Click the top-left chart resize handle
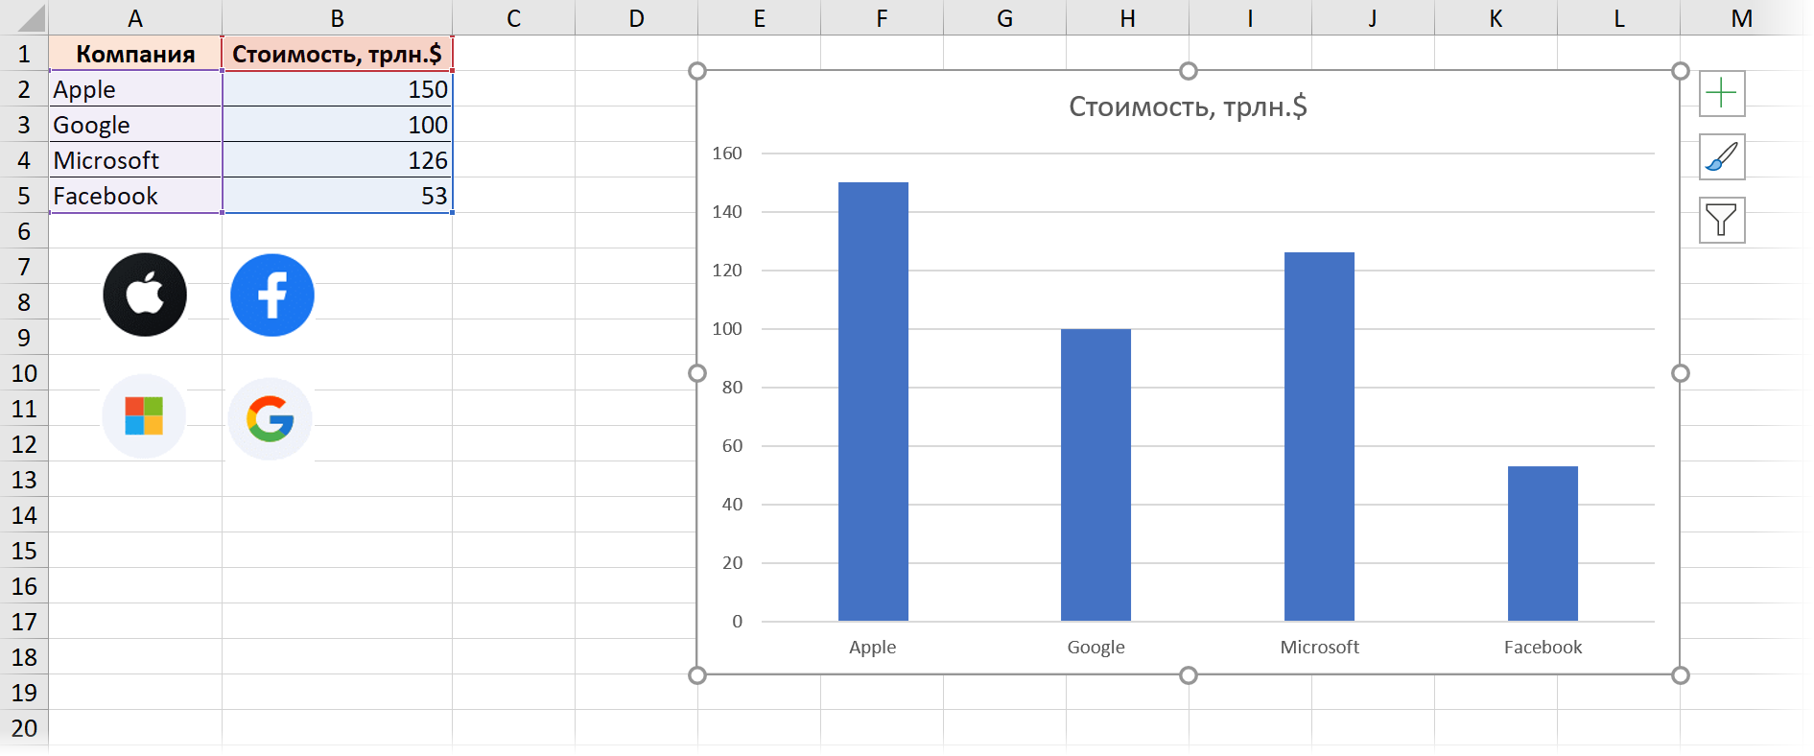1814x756 pixels. pyautogui.click(x=697, y=71)
